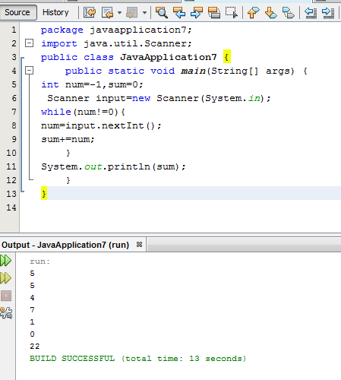Toggle Bookmark toolbar icon
The width and height of the screenshot is (341, 380).
click(x=289, y=12)
